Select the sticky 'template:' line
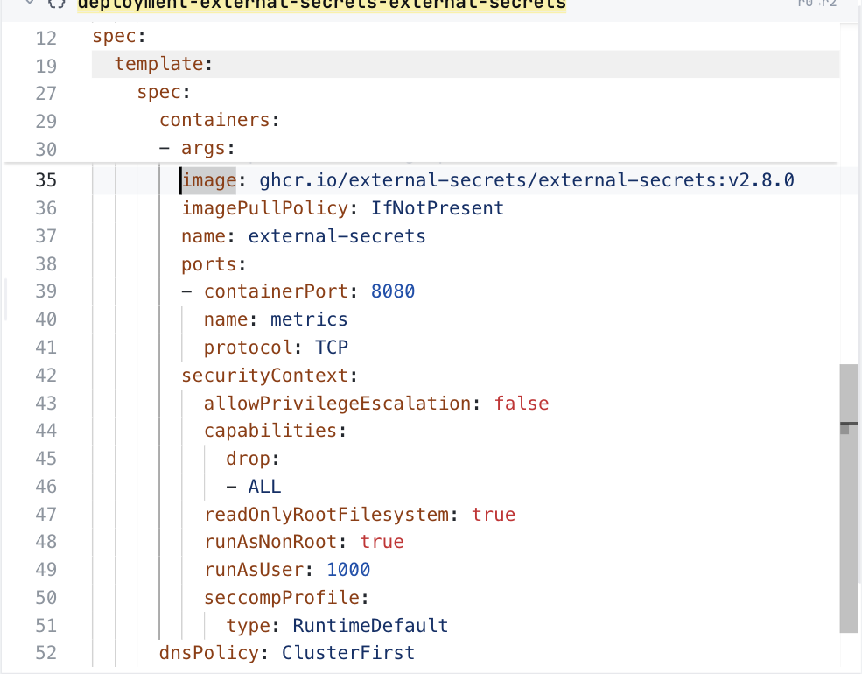This screenshot has width=862, height=674. point(164,64)
